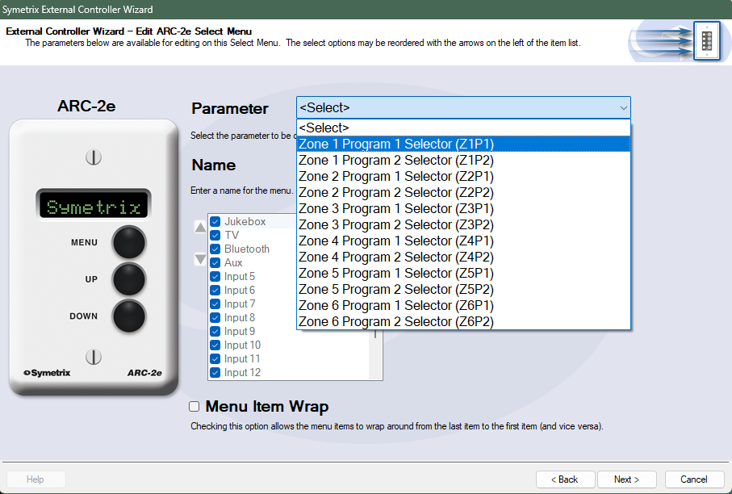The height and width of the screenshot is (494, 732).
Task: Click the Symetrix LED display on the panel
Action: [93, 207]
